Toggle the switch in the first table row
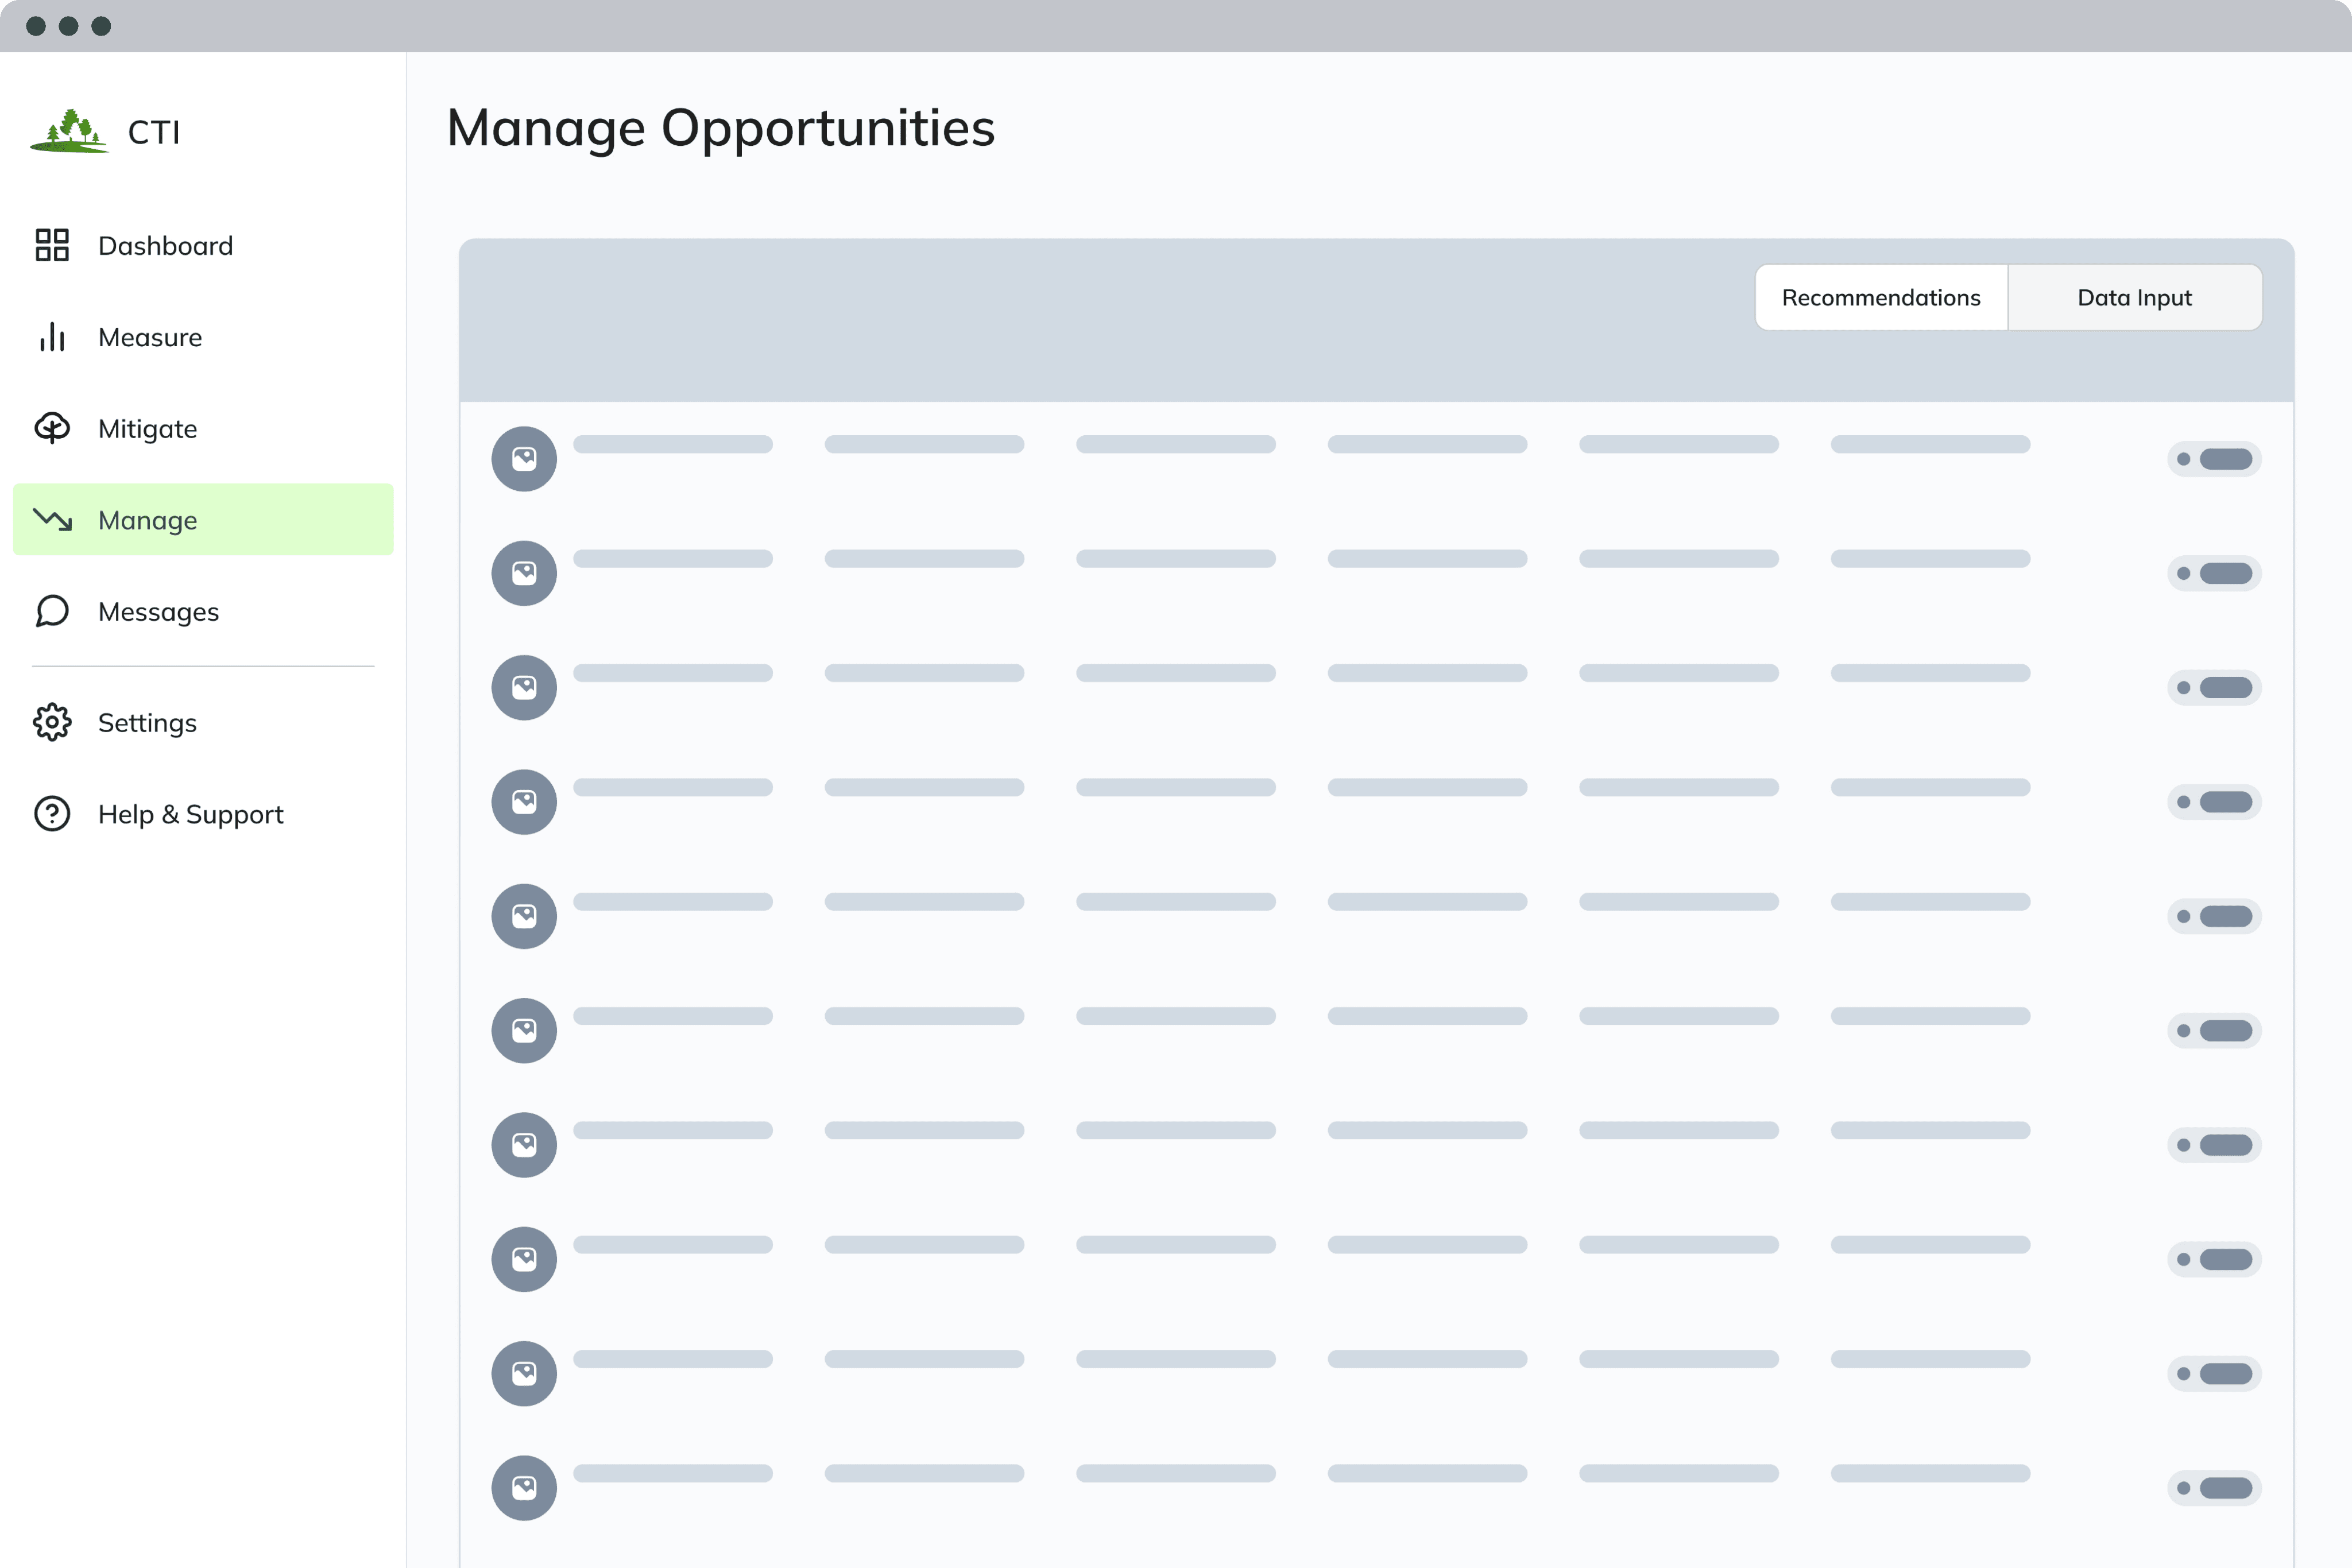Image resolution: width=2352 pixels, height=1568 pixels. point(2214,459)
